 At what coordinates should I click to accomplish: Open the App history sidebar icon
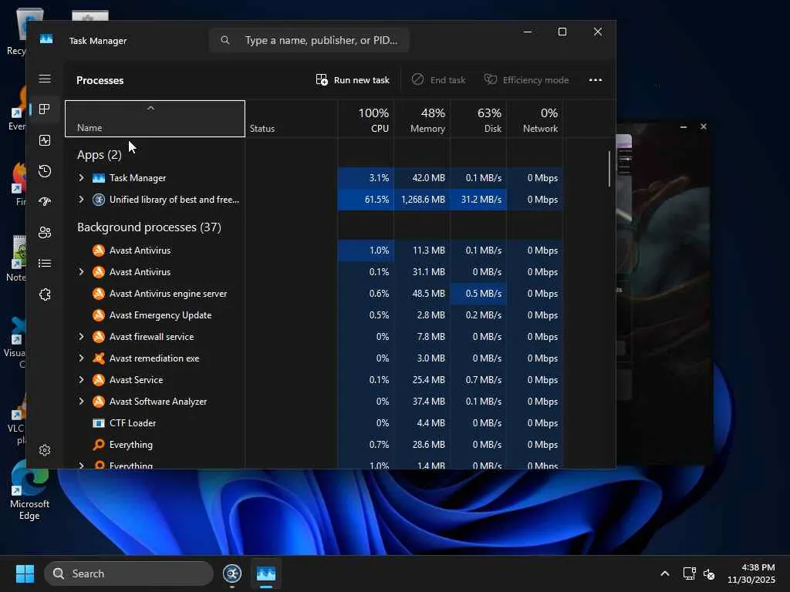[45, 171]
